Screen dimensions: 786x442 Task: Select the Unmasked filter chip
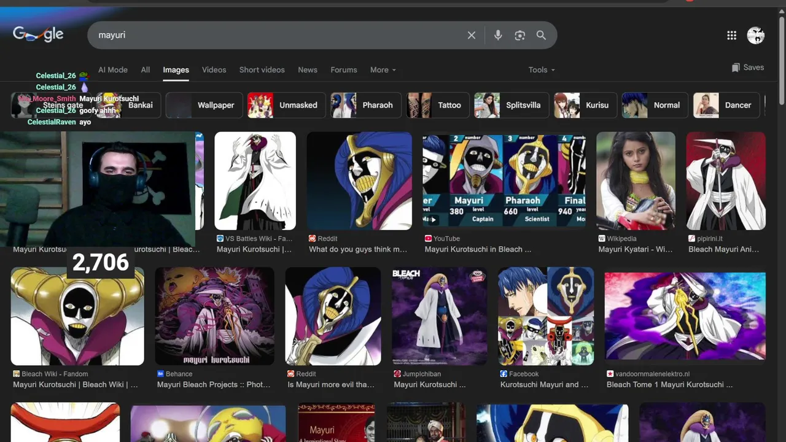[286, 105]
